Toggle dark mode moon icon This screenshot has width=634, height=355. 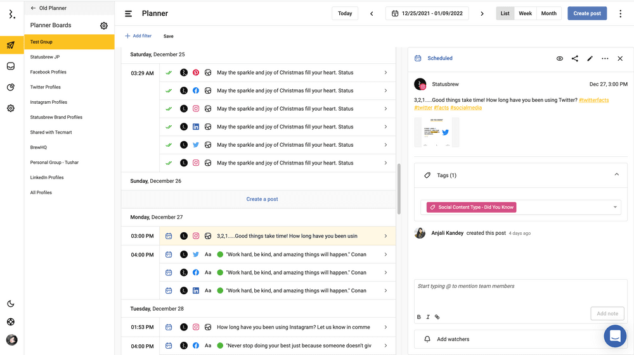(11, 304)
